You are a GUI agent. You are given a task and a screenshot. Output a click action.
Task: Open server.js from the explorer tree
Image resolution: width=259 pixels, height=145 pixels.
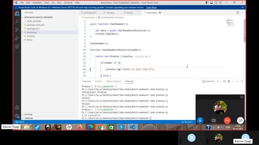(31, 36)
